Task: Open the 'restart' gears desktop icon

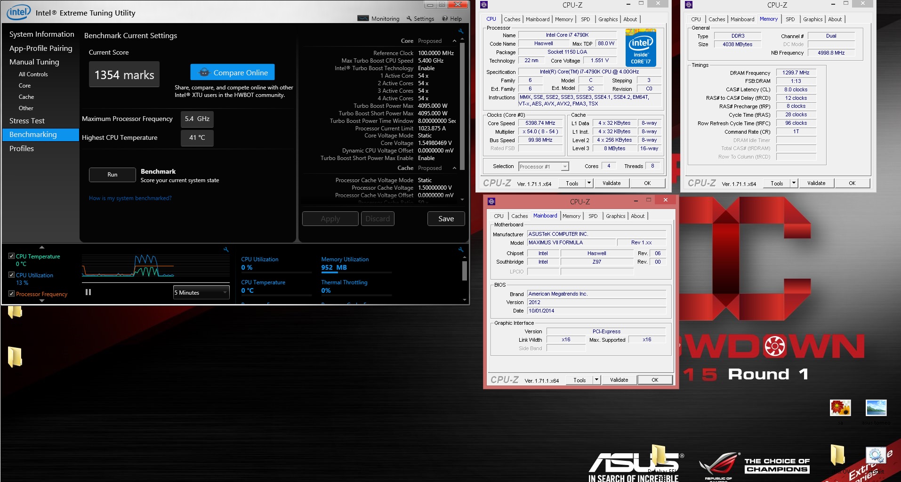Action: pos(876,456)
